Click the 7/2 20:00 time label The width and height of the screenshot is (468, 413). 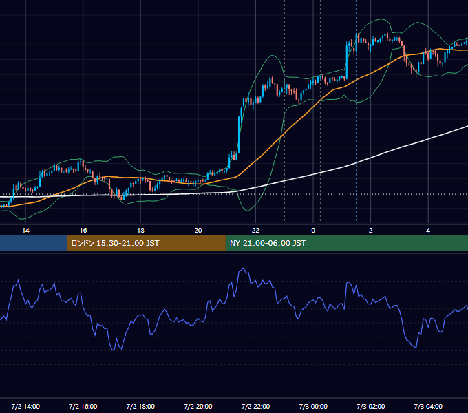click(x=198, y=406)
